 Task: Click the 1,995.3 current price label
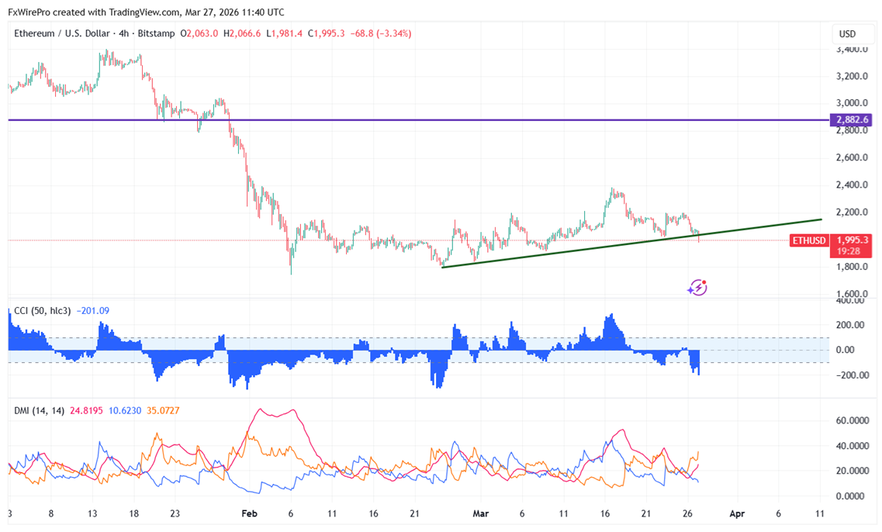[x=852, y=240]
